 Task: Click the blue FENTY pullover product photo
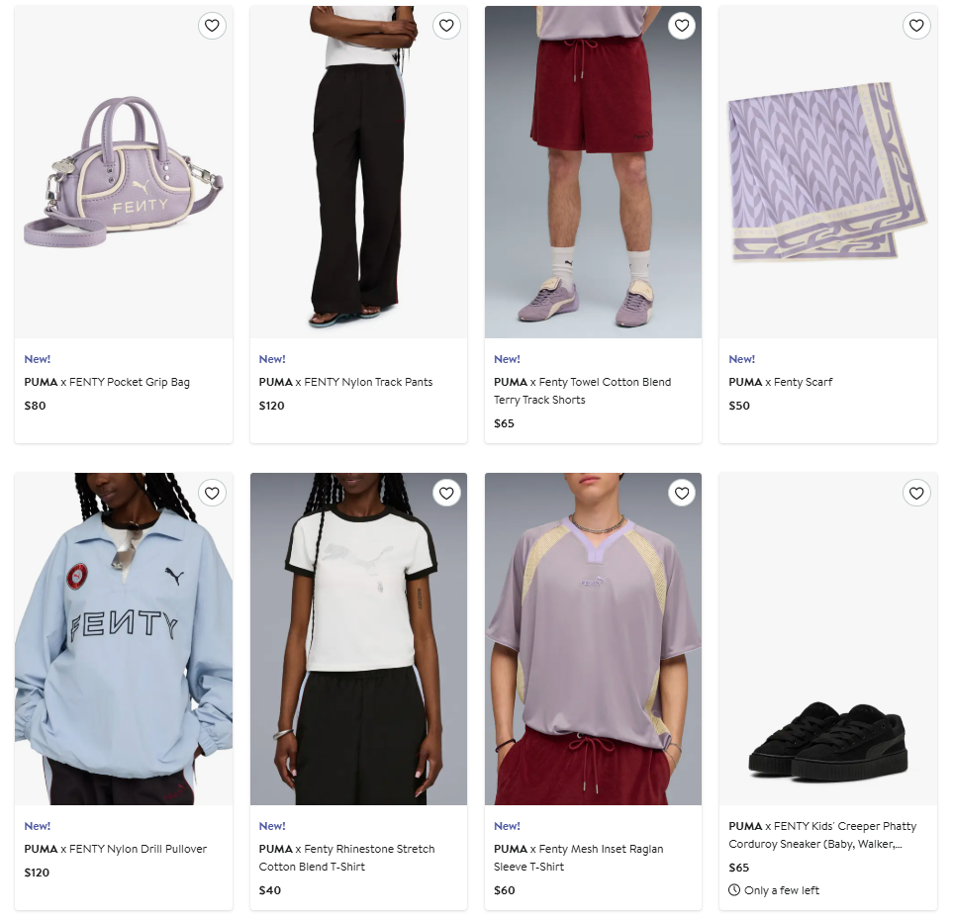[124, 639]
